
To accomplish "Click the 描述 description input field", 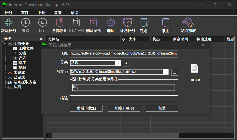I will [124, 99].
